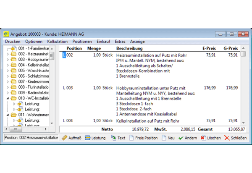This screenshot has width=252, height=173.
Task: Click the Aufmaß ruler icon
Action: (64, 138)
